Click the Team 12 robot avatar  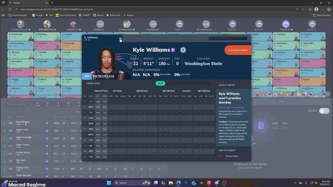point(312,24)
